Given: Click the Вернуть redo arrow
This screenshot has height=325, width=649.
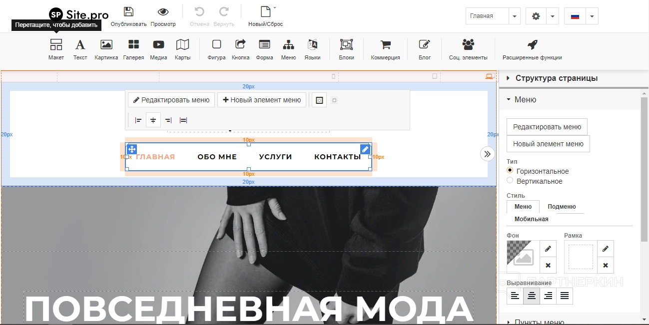Looking at the screenshot, I should coord(224,12).
